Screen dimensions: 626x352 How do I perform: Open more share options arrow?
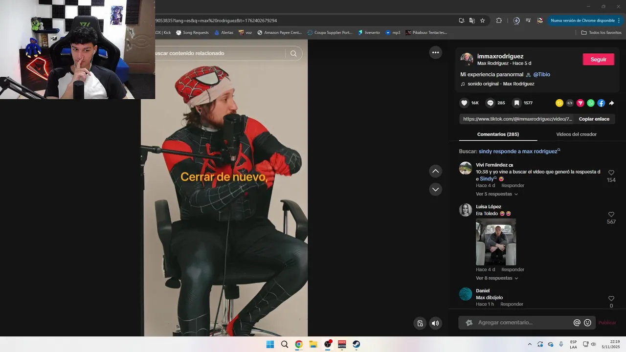coord(611,103)
